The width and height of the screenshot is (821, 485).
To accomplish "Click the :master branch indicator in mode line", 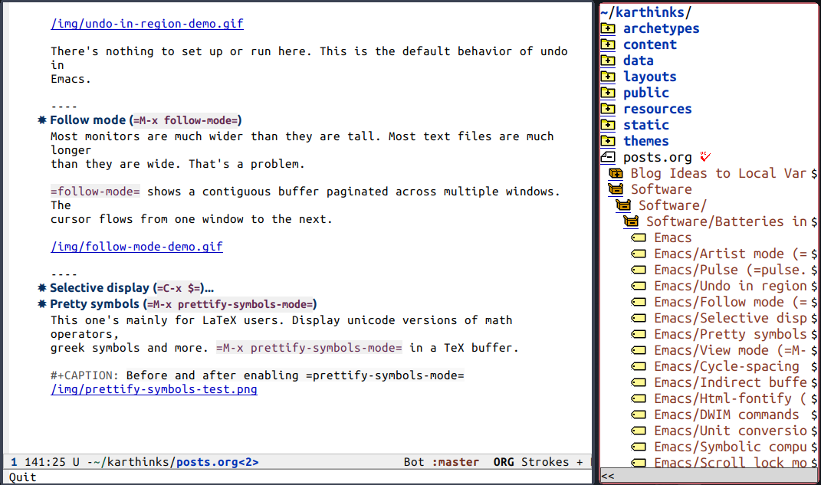I will click(x=455, y=462).
